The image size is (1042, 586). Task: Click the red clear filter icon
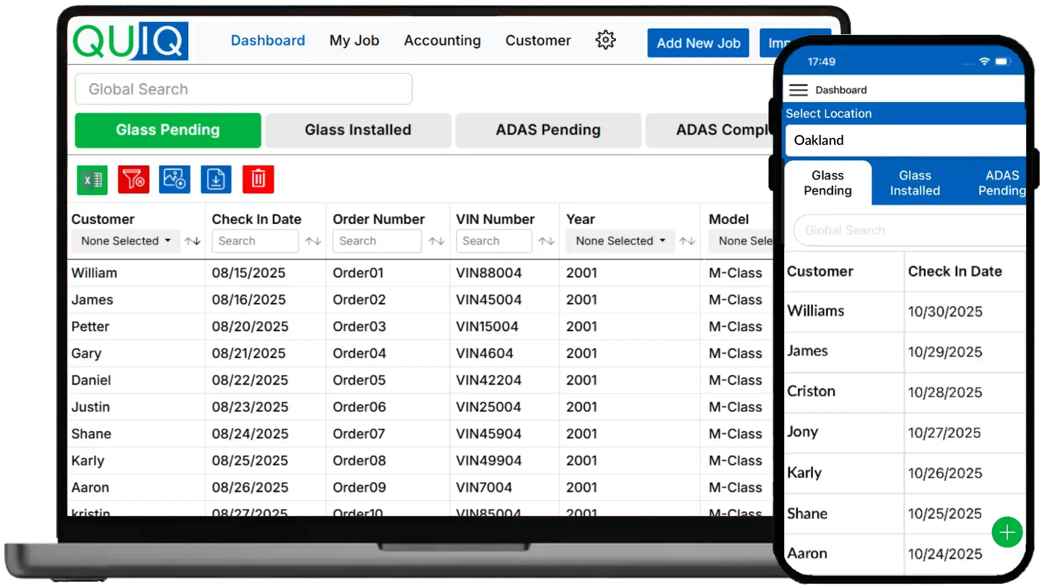(134, 180)
